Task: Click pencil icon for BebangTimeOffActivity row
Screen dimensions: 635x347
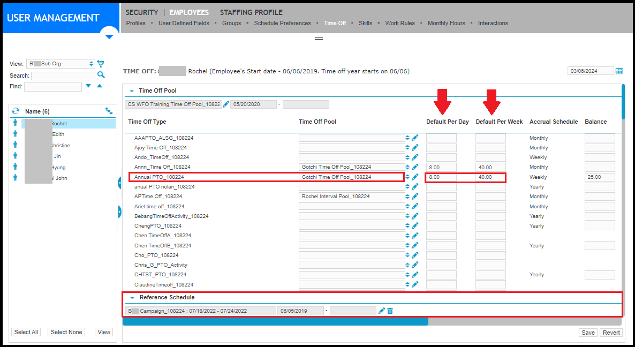Action: [x=415, y=216]
